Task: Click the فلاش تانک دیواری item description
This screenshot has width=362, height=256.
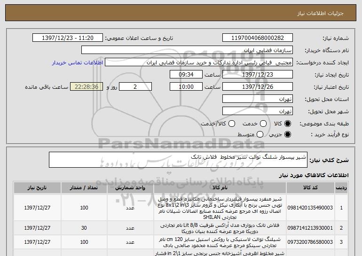Action: click(220, 228)
